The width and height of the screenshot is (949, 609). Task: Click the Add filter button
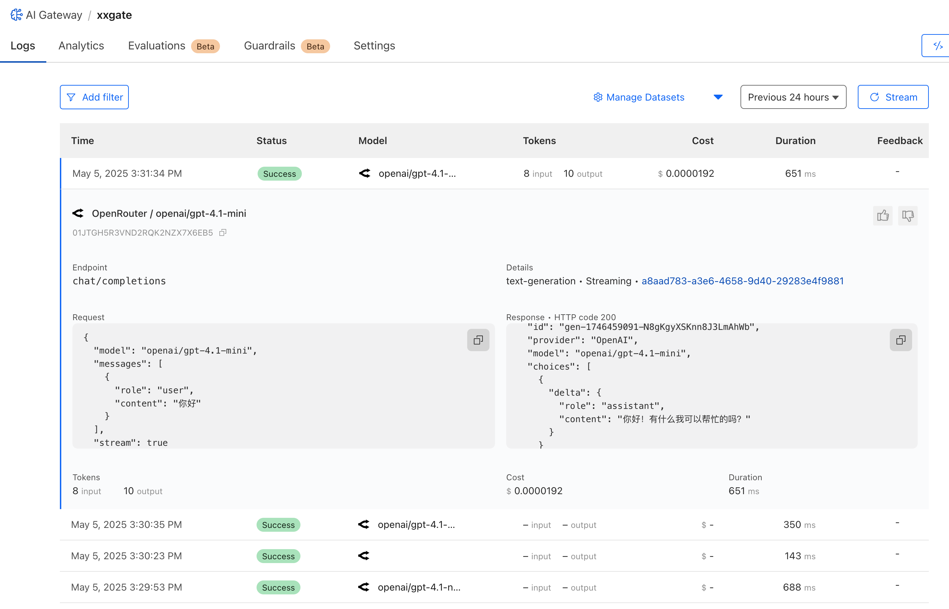click(x=94, y=97)
